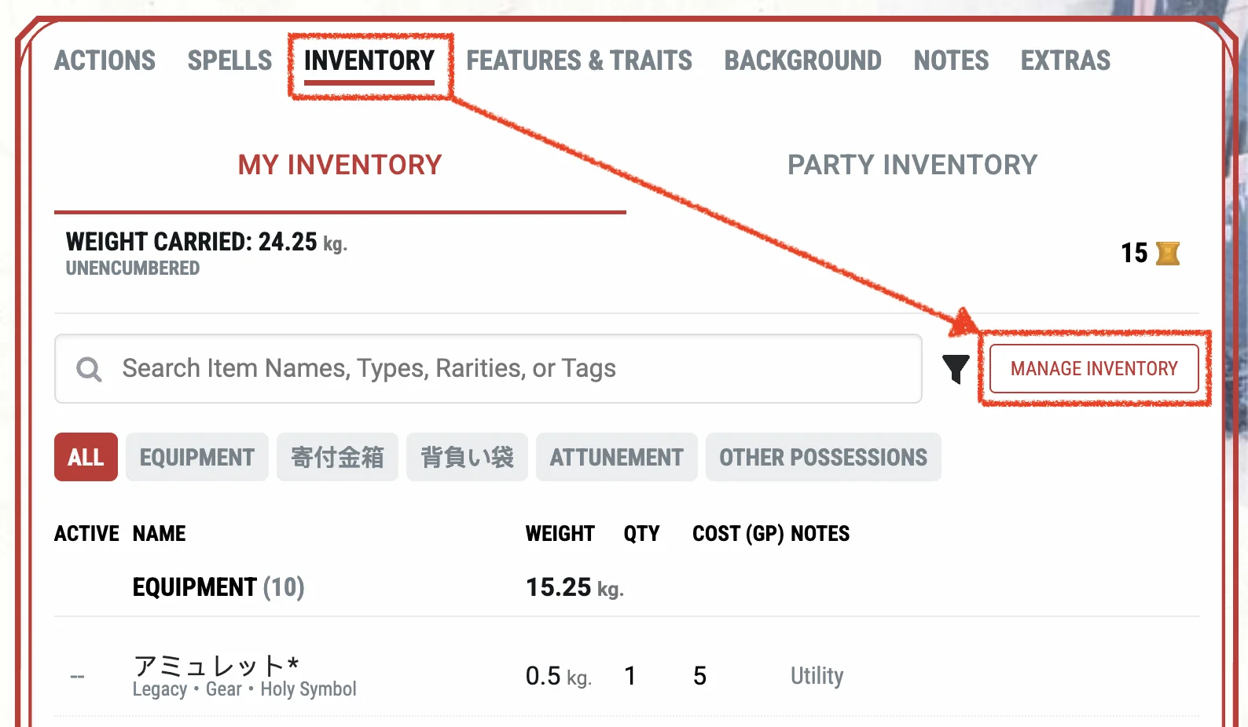Filter by 背負い袋 container
This screenshot has height=727, width=1248.
[467, 457]
